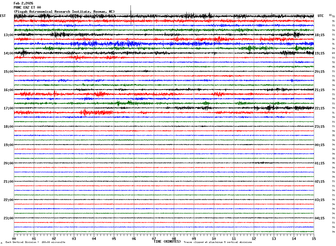Click the minute 14 tick label
This screenshot has width=336, height=246.
coord(294,239)
